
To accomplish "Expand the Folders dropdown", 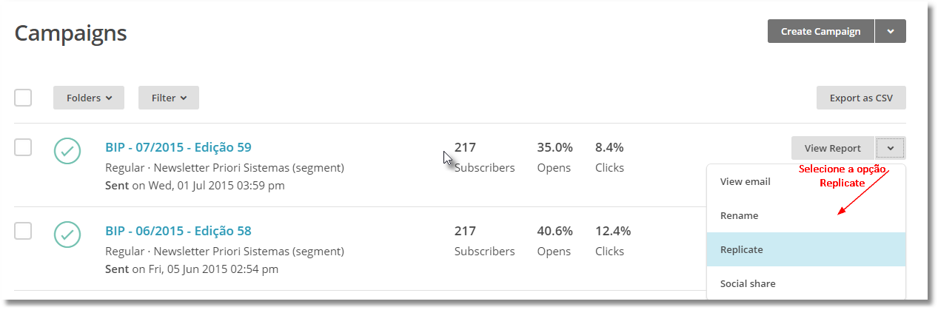I will [89, 98].
